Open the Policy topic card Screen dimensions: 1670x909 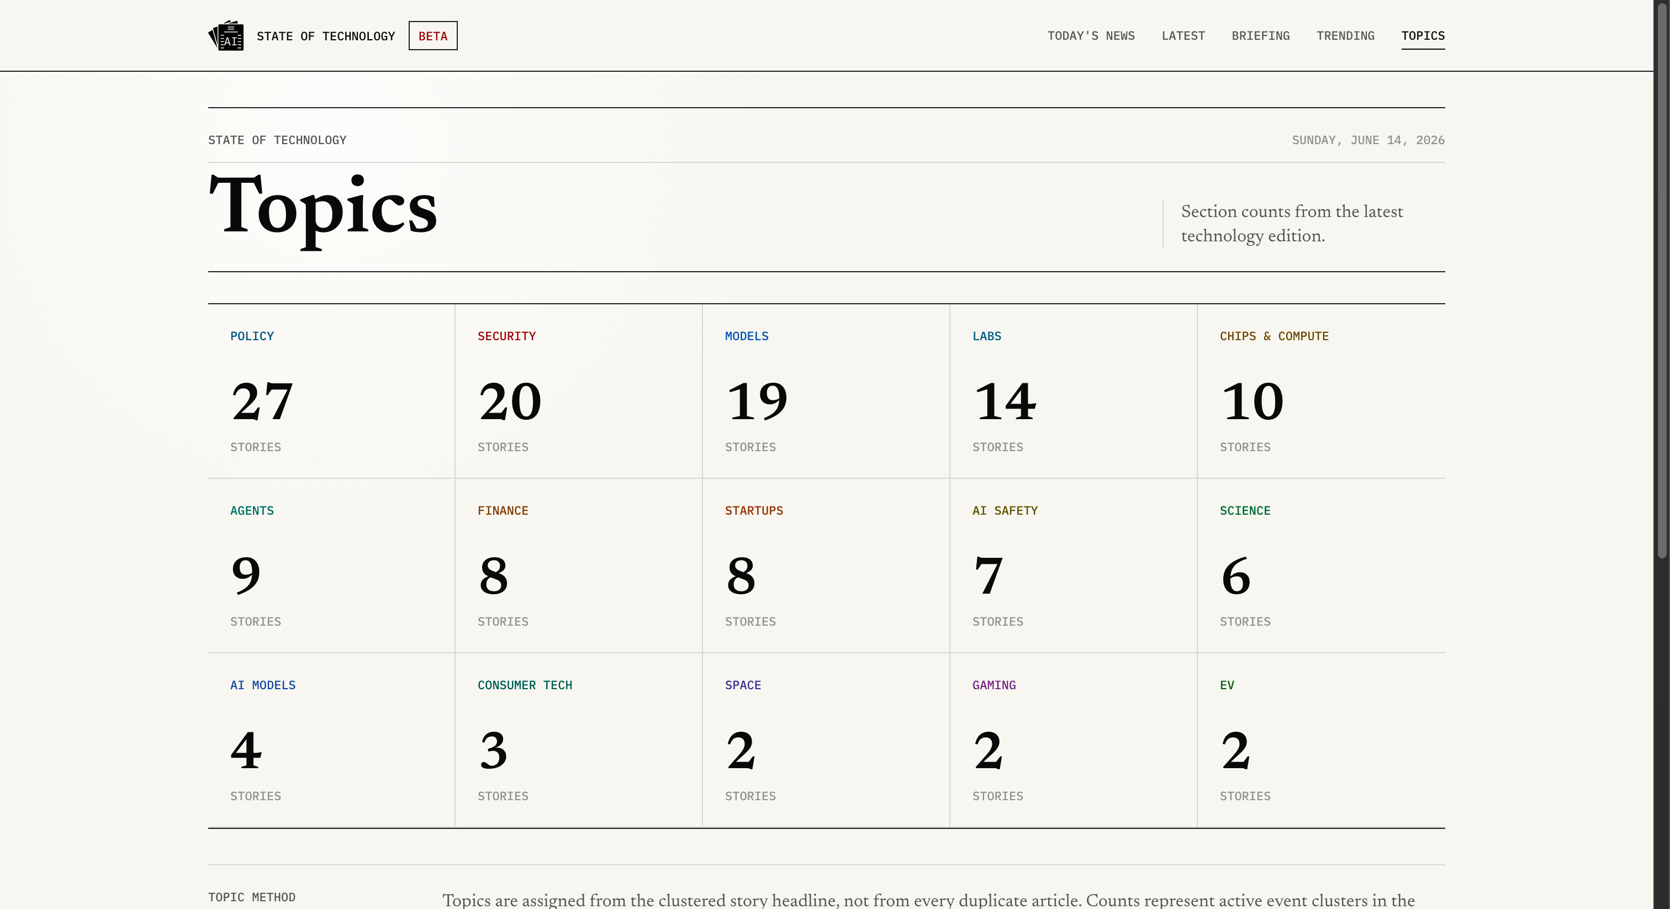[331, 391]
